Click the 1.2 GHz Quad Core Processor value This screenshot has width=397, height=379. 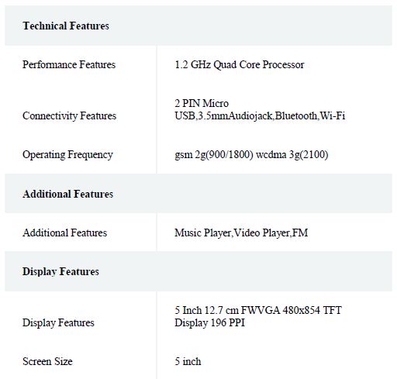point(240,64)
